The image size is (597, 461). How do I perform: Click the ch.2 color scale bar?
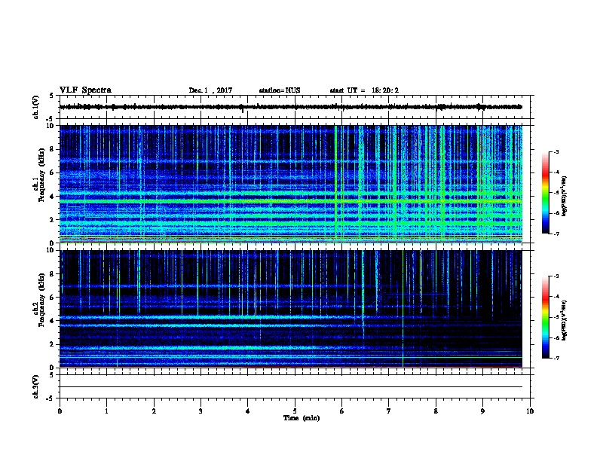coord(545,317)
